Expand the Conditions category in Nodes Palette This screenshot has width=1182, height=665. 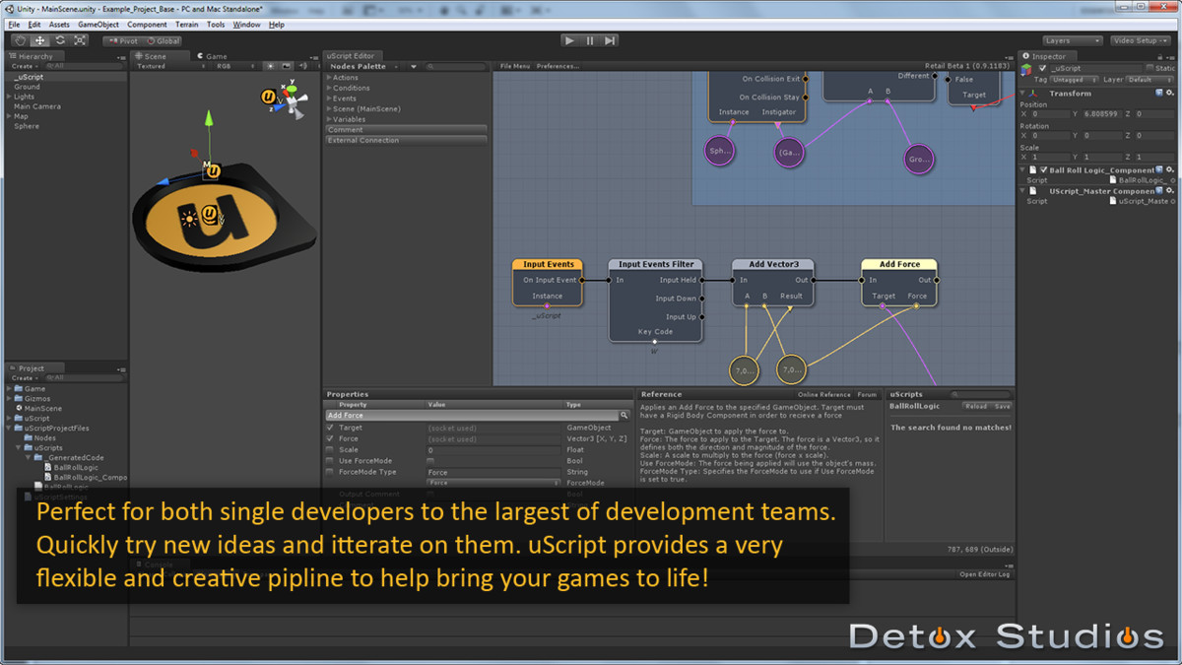[329, 88]
